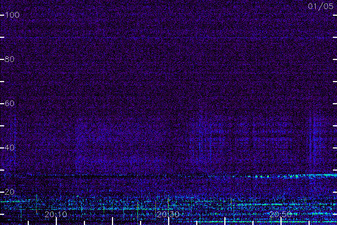The width and height of the screenshot is (337, 225).
Task: Click the 100 frequency axis label
Action: [x=12, y=15]
